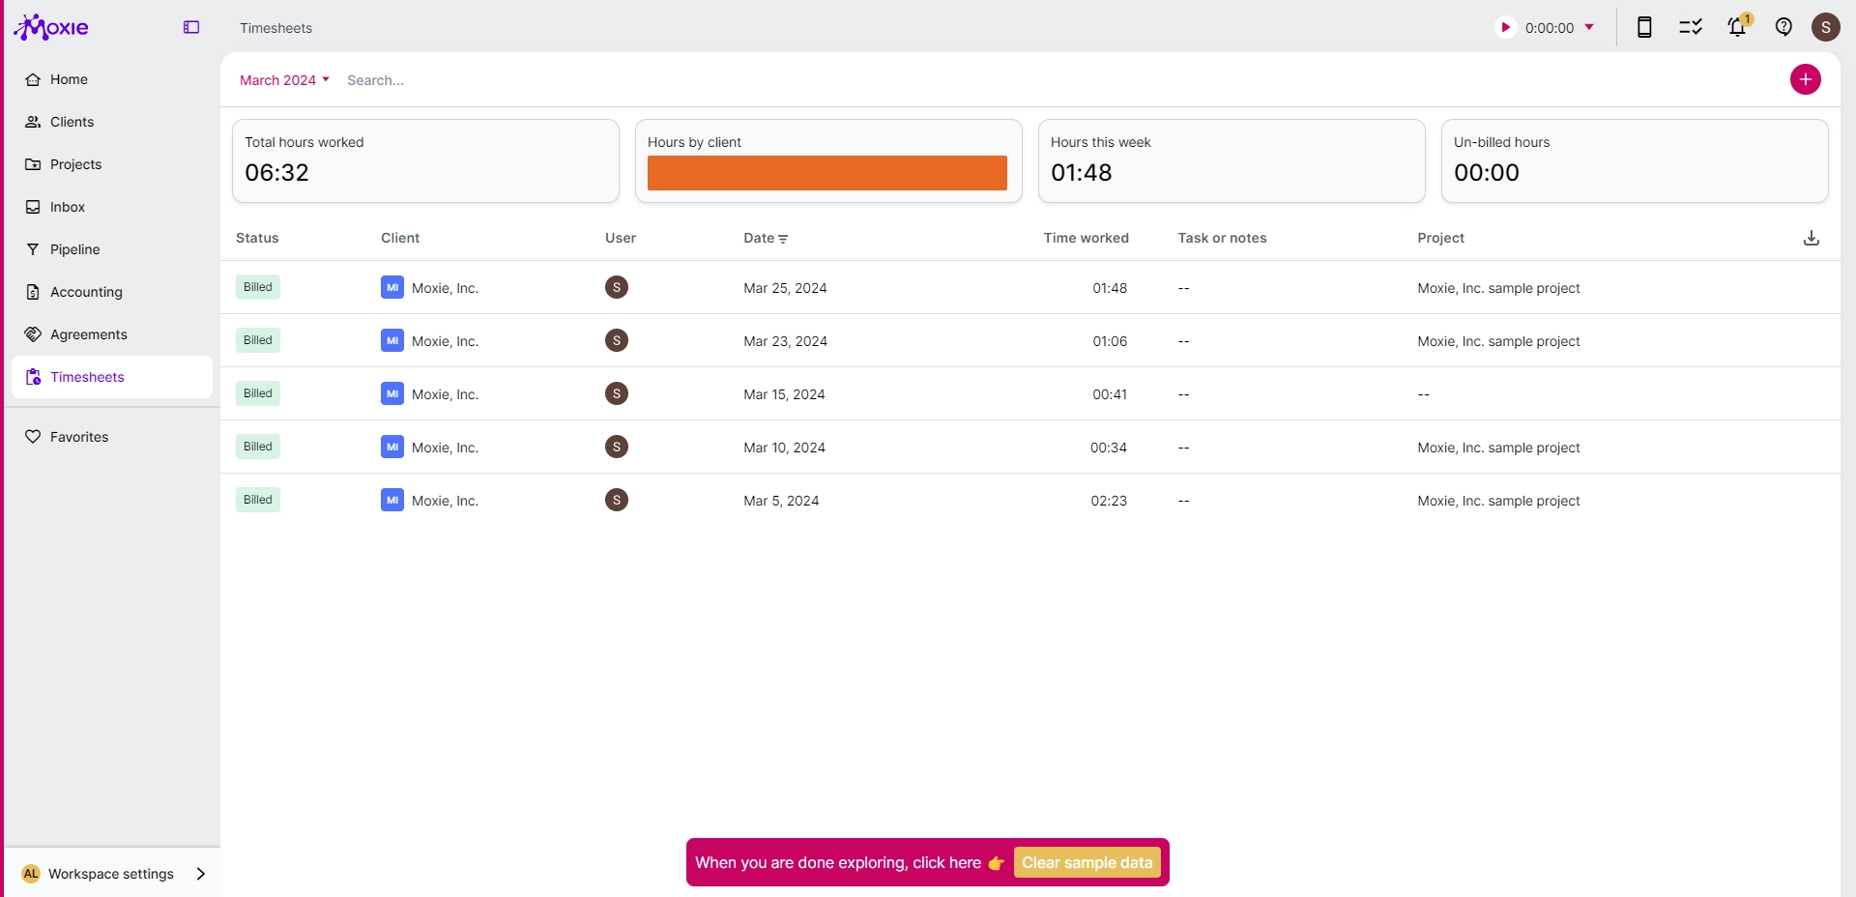The image size is (1856, 897).
Task: Open the Inbox from the sidebar
Action: coord(68,207)
